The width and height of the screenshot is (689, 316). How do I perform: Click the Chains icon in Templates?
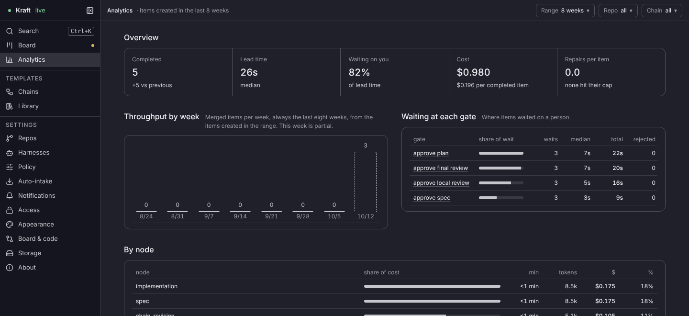click(10, 92)
